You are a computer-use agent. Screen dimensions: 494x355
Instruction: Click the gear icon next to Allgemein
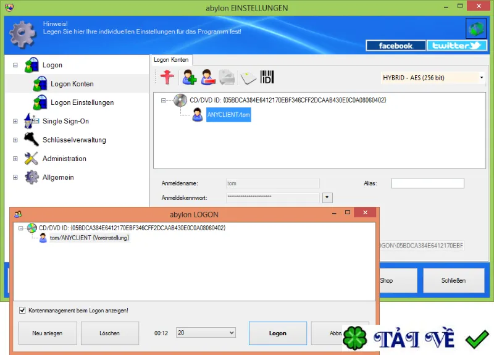coord(31,177)
